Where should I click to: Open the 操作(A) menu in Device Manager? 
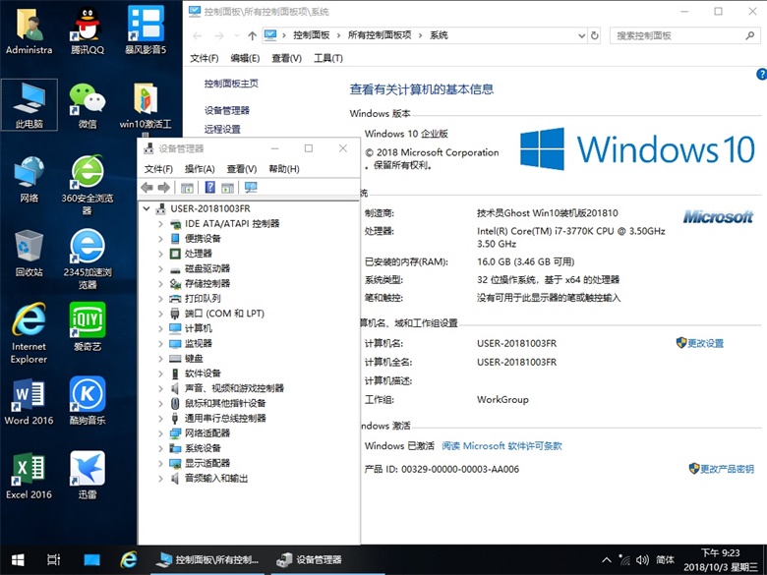(x=200, y=169)
